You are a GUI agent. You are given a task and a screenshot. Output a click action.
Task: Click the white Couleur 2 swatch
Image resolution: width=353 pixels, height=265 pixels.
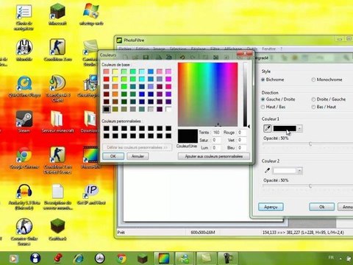tap(285, 171)
